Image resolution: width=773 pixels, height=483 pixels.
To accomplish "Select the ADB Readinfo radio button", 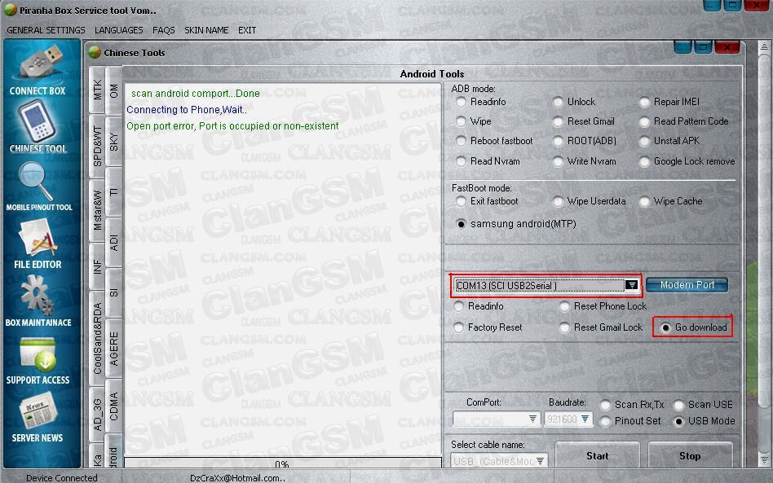I will tap(461, 102).
